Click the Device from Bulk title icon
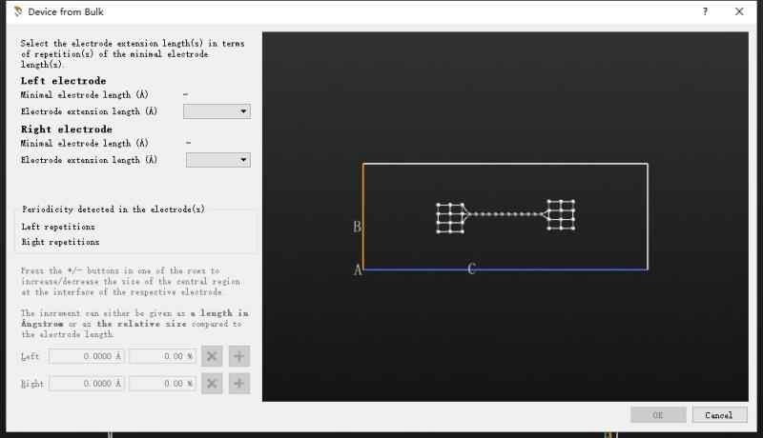Screen dimensions: 763x438 18,11
